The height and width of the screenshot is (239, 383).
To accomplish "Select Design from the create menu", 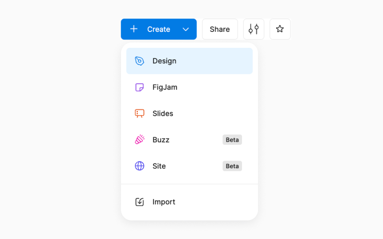I will coord(189,61).
